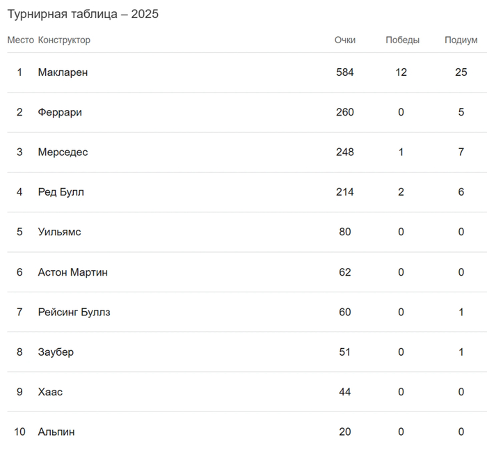487x449 pixels.
Task: Click the Рейсинг Буллз team name
Action: click(x=74, y=312)
